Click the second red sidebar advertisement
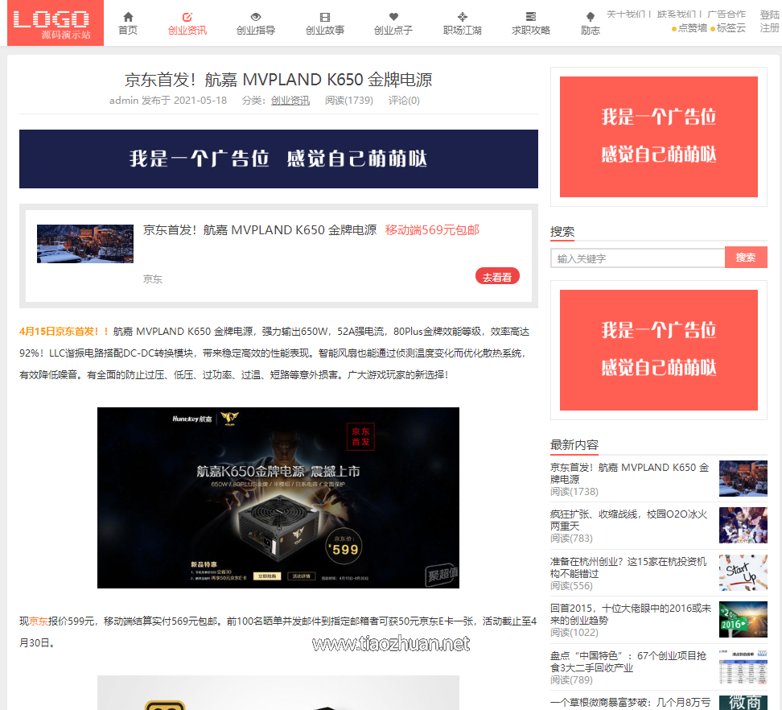This screenshot has width=782, height=710. 658,350
